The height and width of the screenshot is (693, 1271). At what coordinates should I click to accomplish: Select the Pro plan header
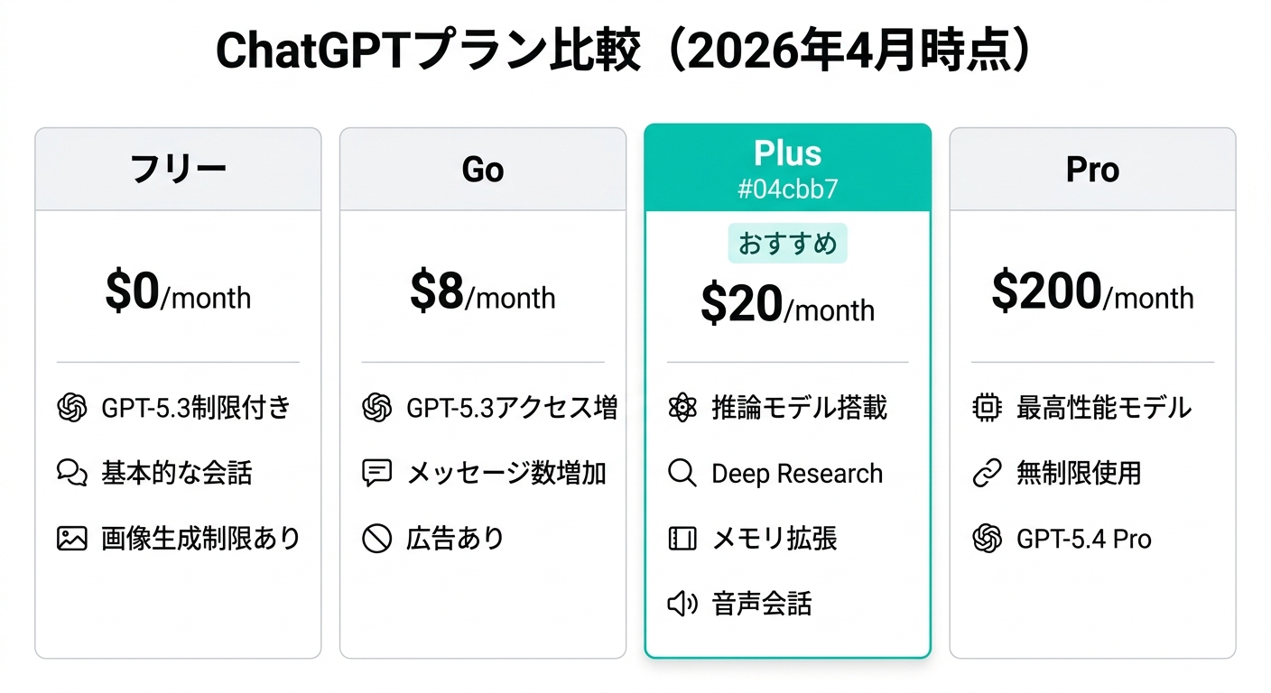pos(1092,170)
